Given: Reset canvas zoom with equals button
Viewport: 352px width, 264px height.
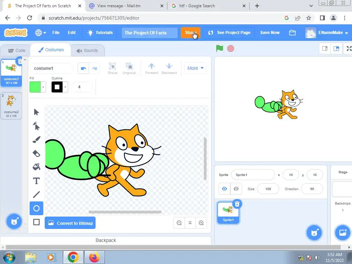Looking at the screenshot, I should tap(190, 223).
